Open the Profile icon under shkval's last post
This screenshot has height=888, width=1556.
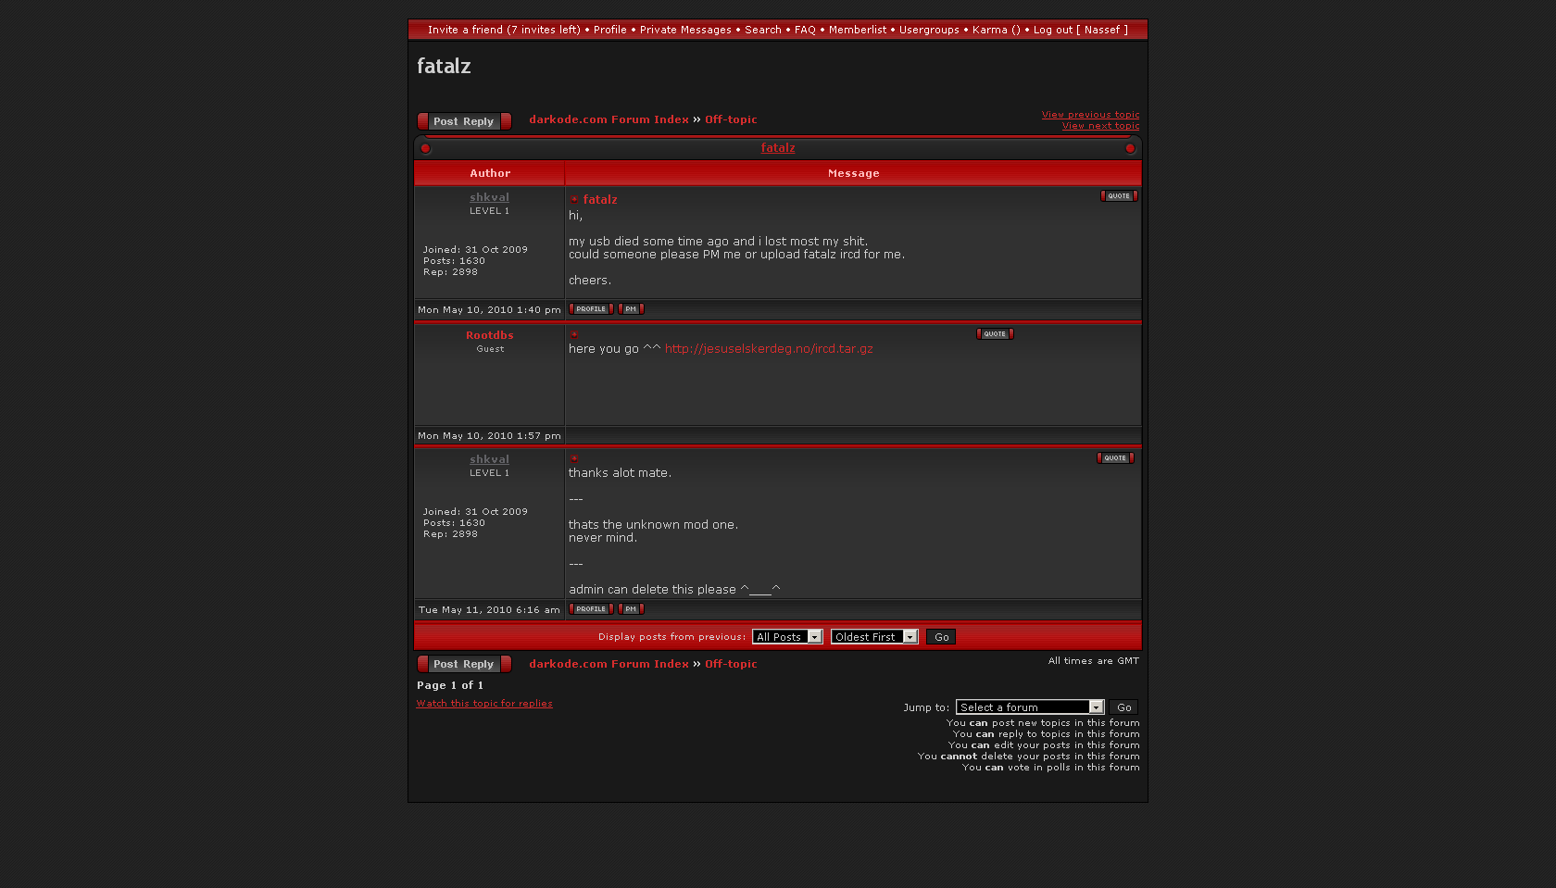click(591, 609)
